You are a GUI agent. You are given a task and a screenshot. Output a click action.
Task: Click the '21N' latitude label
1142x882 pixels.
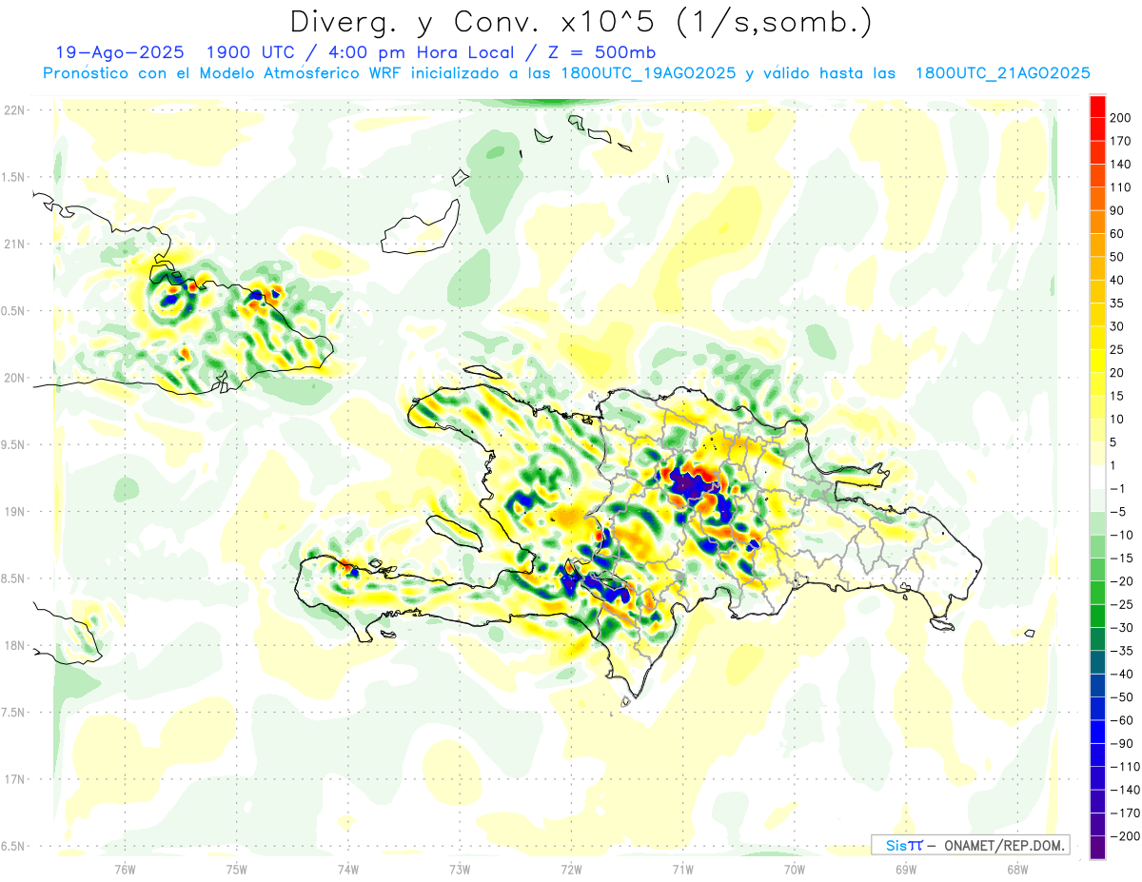pos(14,244)
